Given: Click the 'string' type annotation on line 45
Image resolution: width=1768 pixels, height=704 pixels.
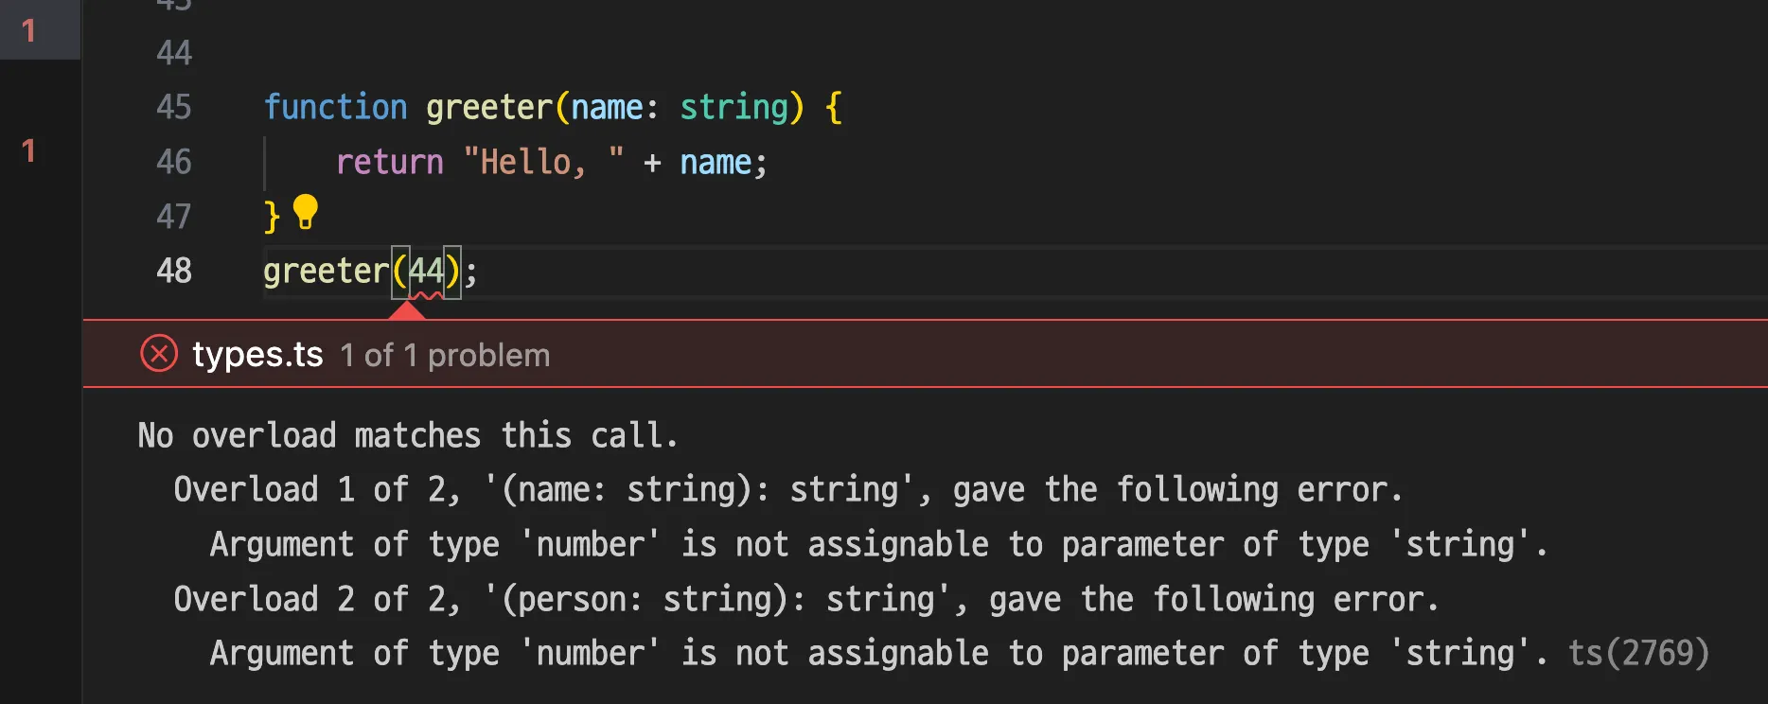Looking at the screenshot, I should [x=734, y=107].
